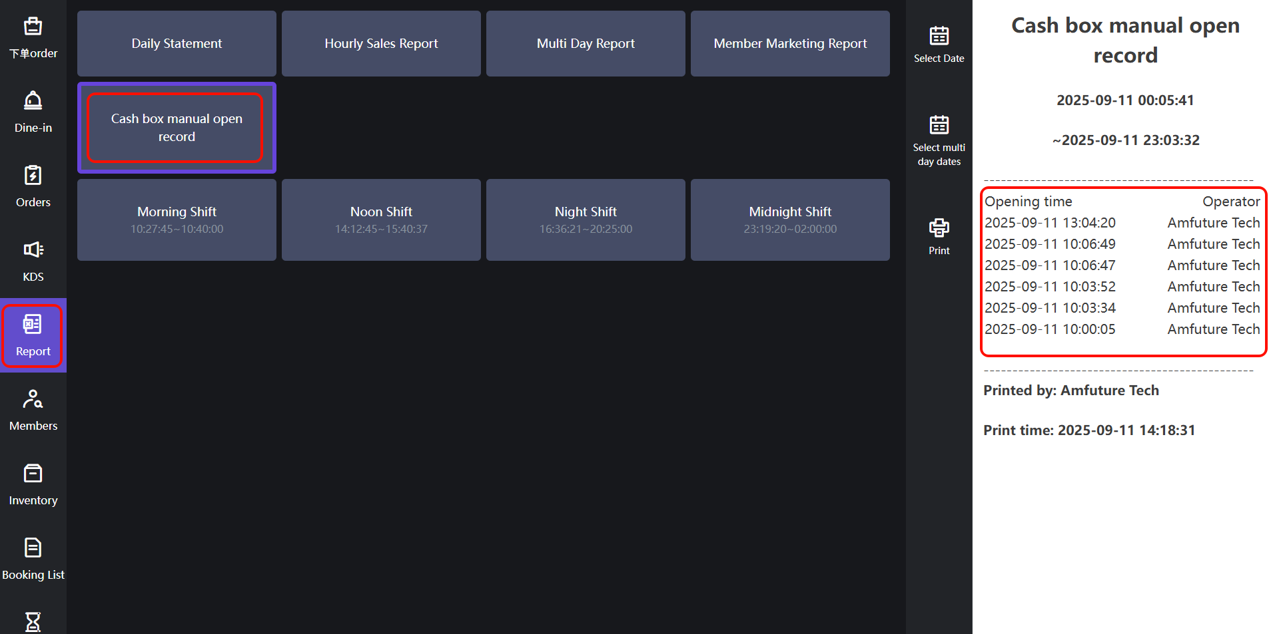Select Cash box manual open record
This screenshot has height=634, width=1279.
(177, 128)
